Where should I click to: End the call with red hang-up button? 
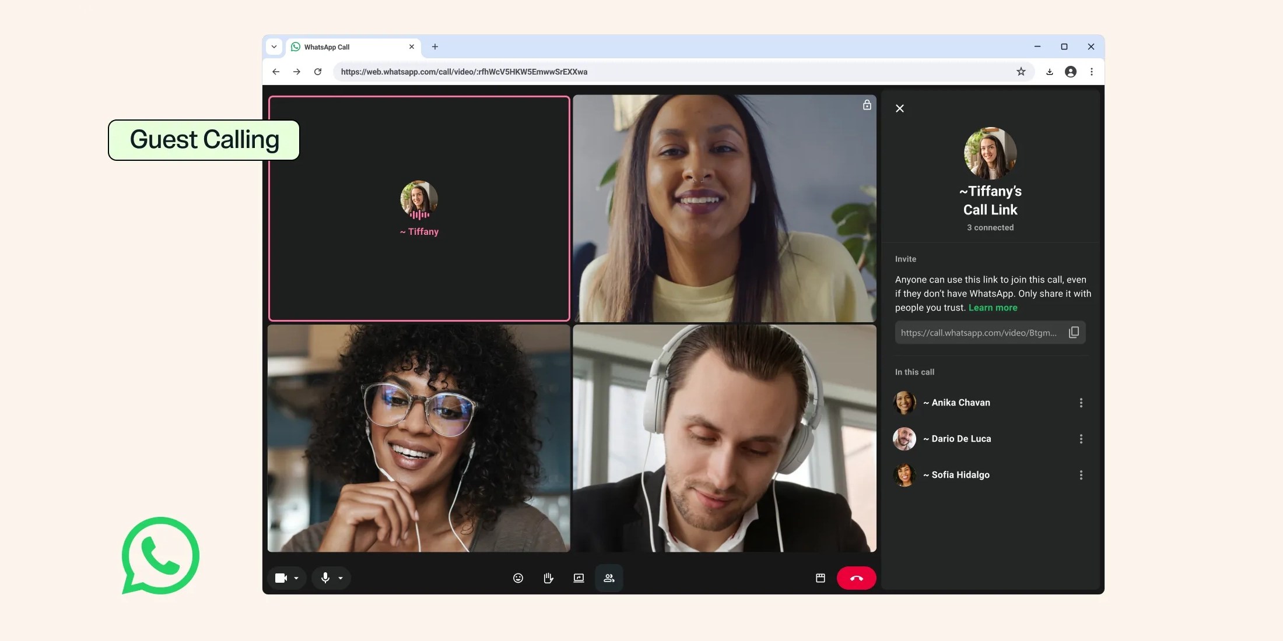[x=856, y=578]
